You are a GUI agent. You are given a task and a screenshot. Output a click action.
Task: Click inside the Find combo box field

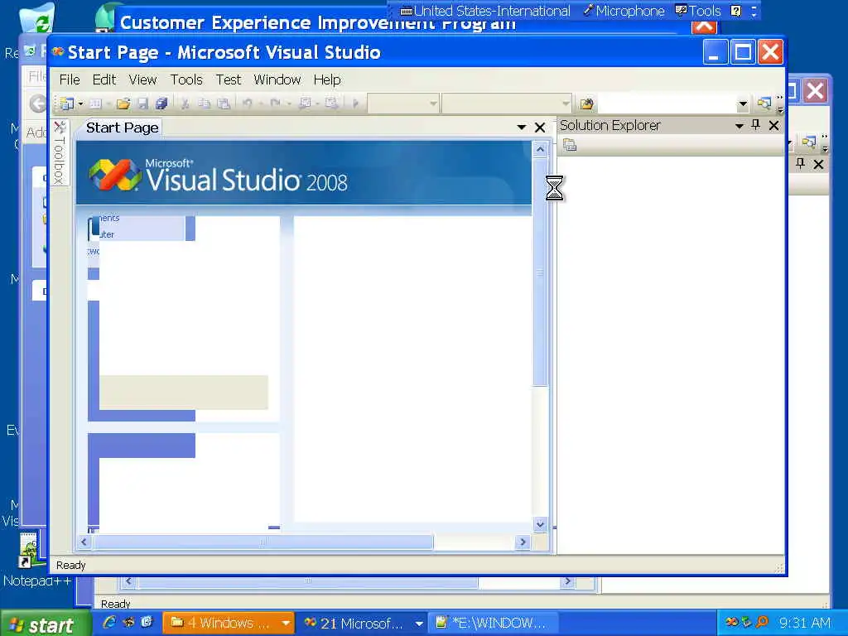coord(667,104)
